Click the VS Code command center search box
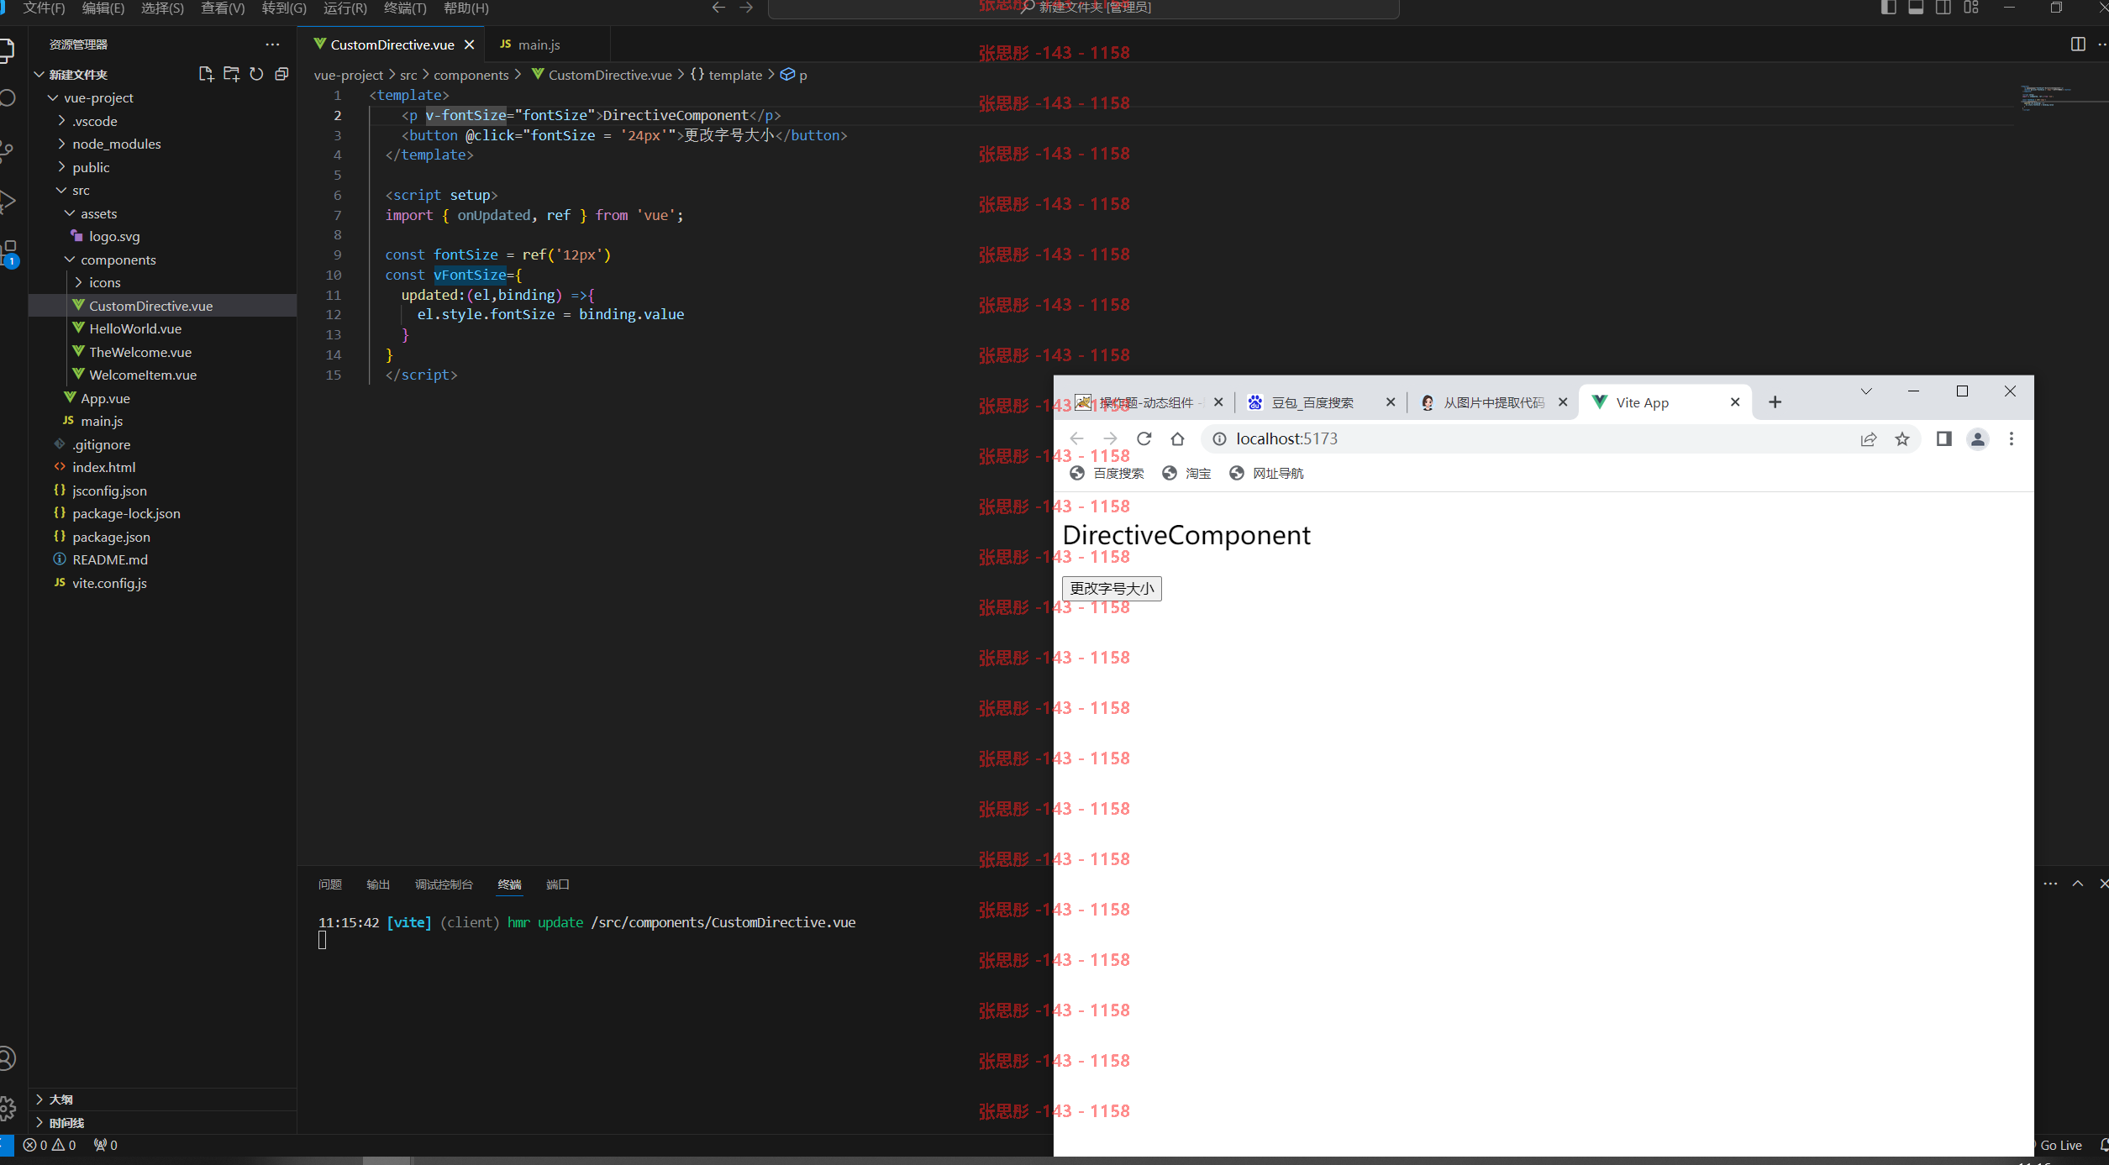2109x1165 pixels. tap(1084, 8)
